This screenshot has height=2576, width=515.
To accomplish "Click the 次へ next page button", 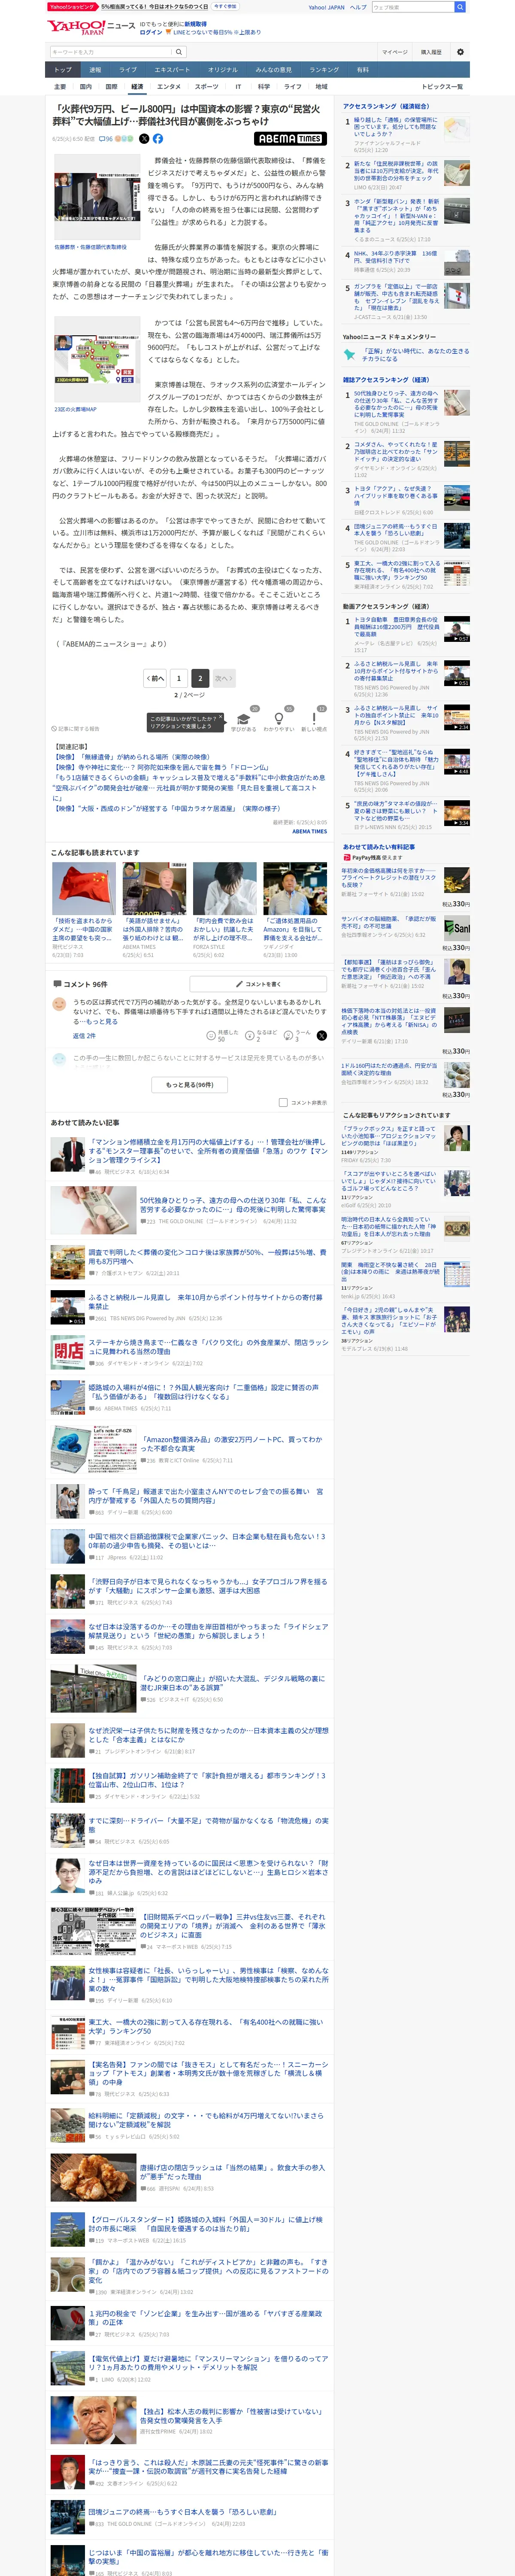I will pos(223,678).
